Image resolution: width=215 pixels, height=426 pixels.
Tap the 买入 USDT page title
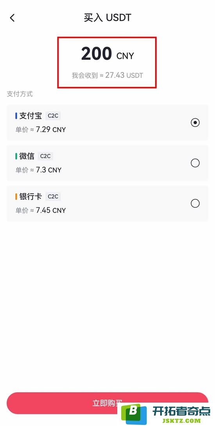tap(107, 18)
